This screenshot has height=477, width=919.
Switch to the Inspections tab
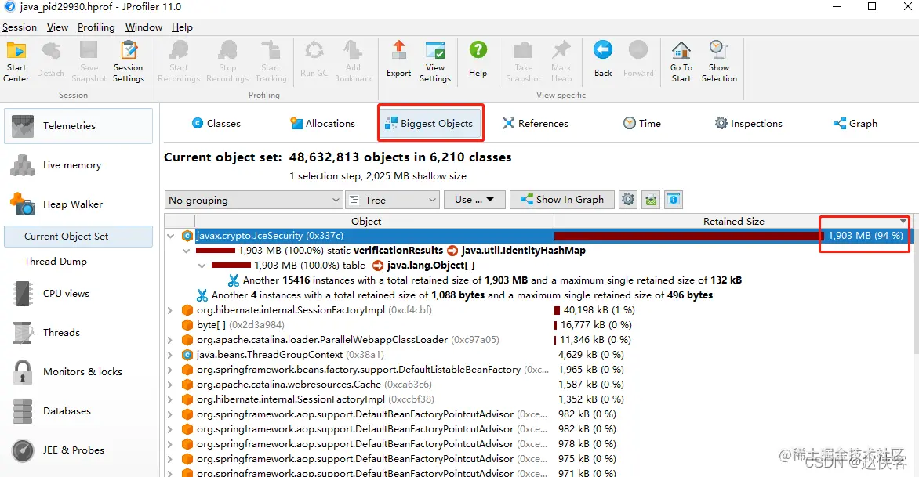click(x=748, y=124)
